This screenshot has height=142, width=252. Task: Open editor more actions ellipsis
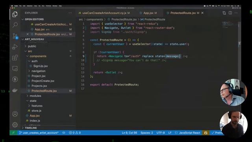point(236,13)
